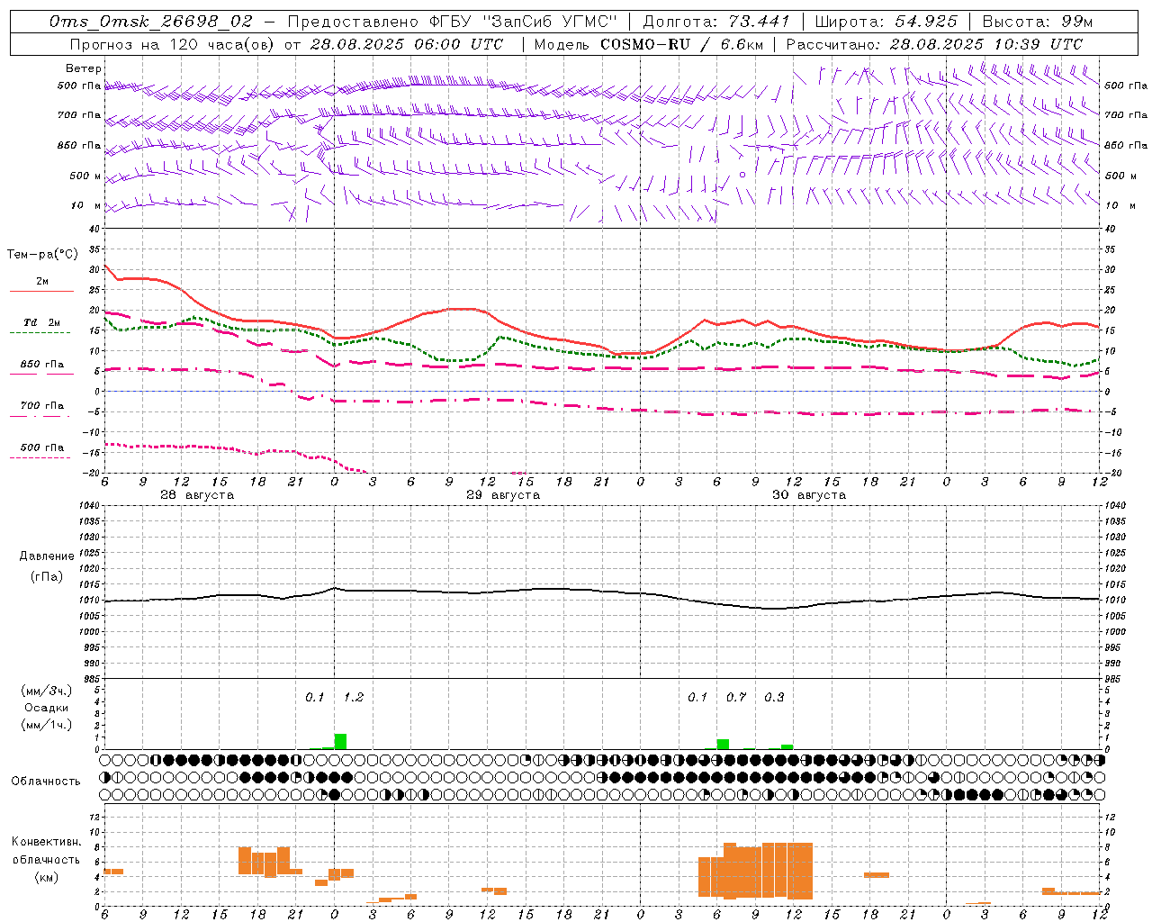Screen dimensions: 1152x922
Task: Click the tall green precipitation bar under 1.2
Action: pyautogui.click(x=340, y=741)
